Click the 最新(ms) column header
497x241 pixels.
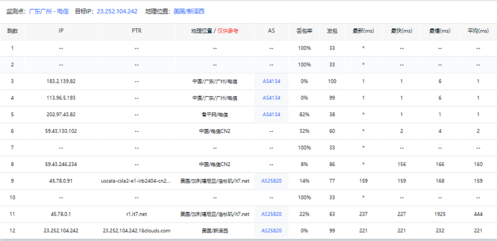tap(363, 31)
